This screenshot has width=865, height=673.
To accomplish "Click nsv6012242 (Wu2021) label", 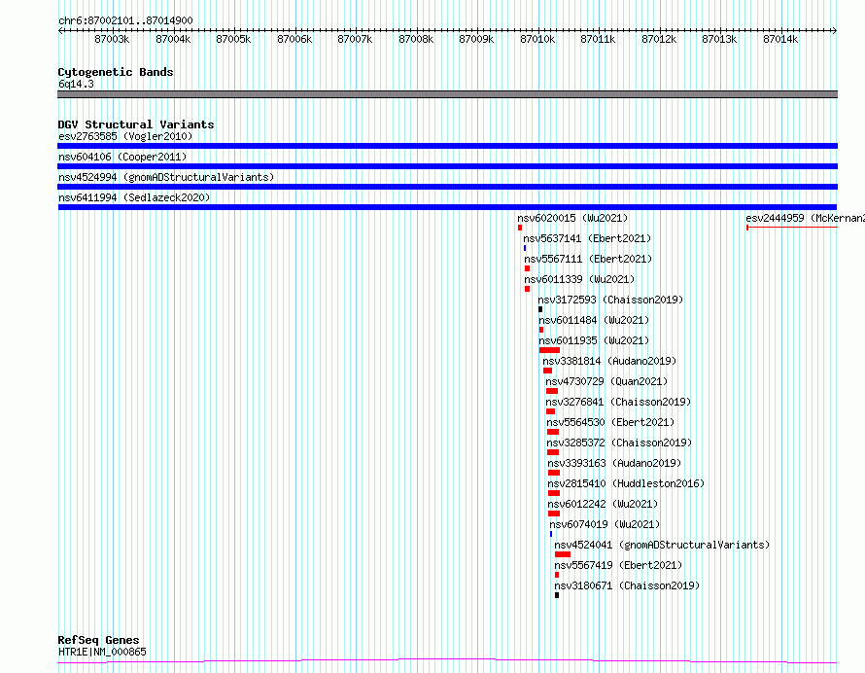I will pyautogui.click(x=603, y=504).
